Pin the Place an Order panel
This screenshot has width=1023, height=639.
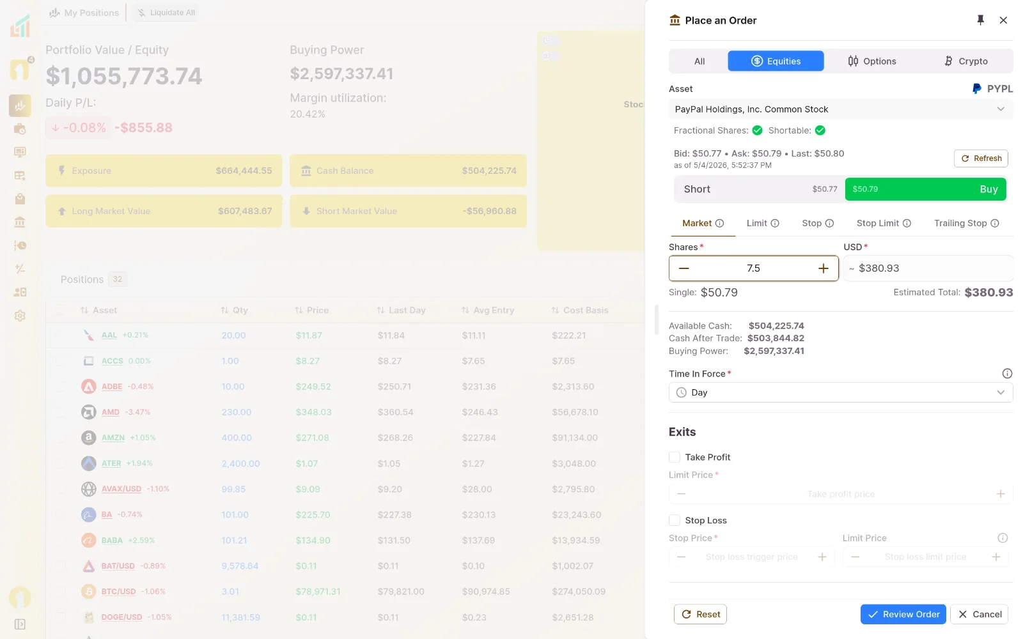click(x=980, y=20)
